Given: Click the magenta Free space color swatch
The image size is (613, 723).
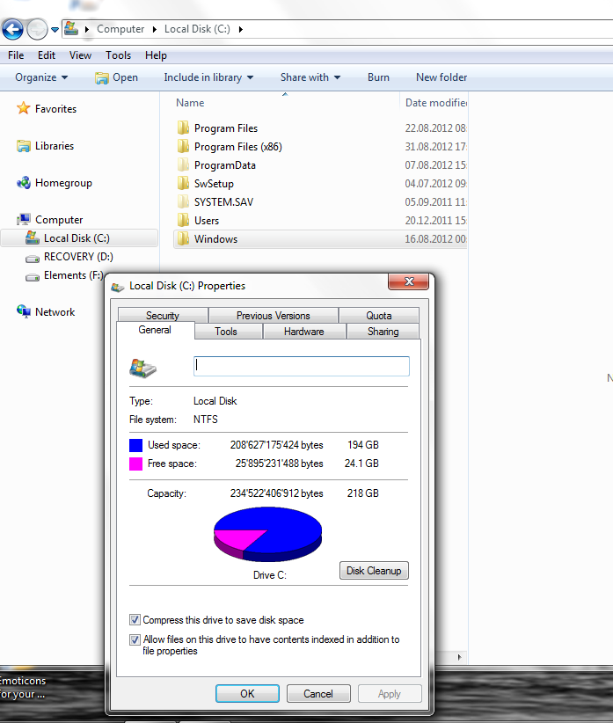Looking at the screenshot, I should tap(136, 464).
